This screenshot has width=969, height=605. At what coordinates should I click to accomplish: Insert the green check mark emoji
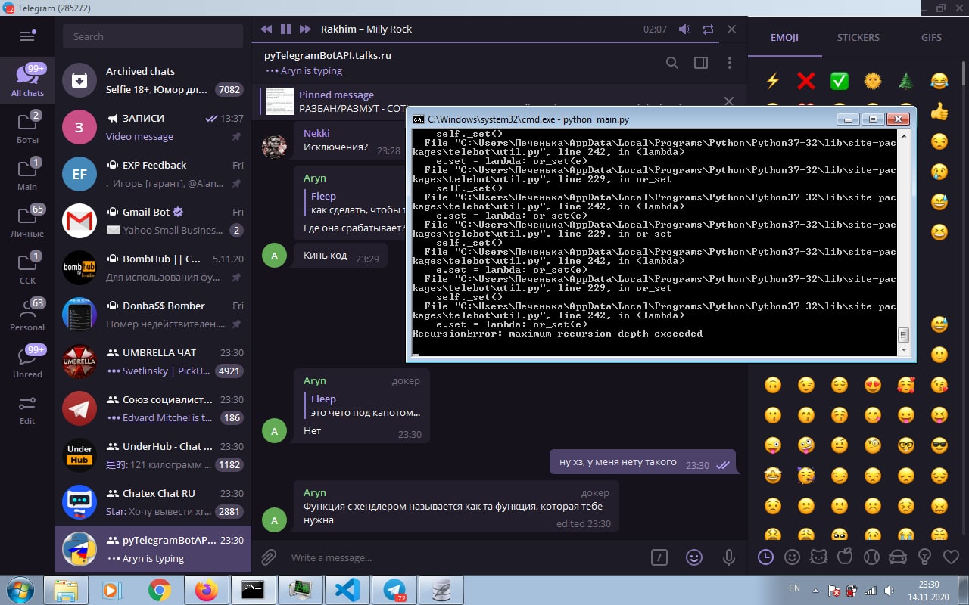[839, 80]
